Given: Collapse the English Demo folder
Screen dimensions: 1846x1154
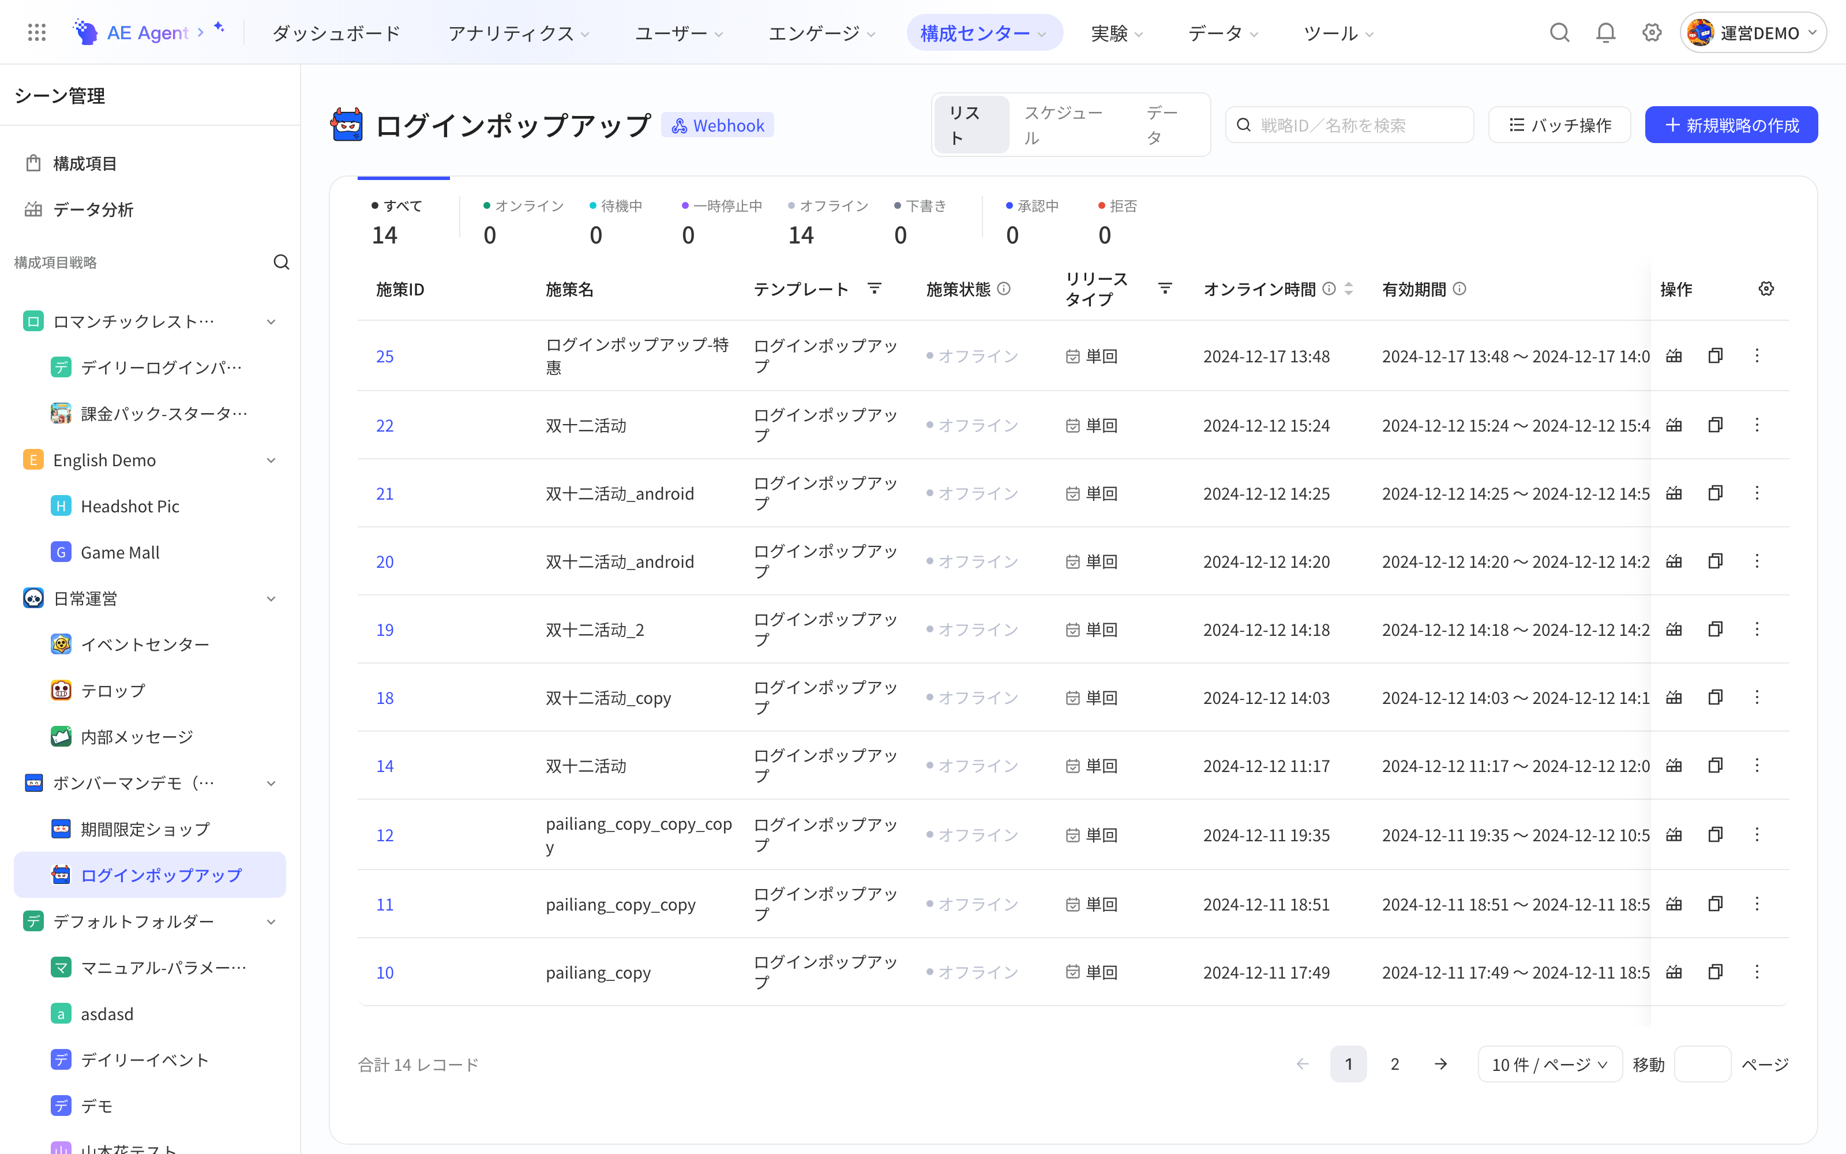Looking at the screenshot, I should pos(271,460).
